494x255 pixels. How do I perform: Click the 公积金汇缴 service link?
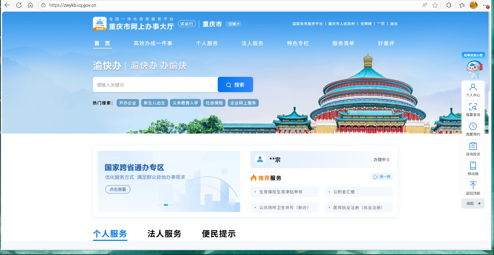coord(344,192)
